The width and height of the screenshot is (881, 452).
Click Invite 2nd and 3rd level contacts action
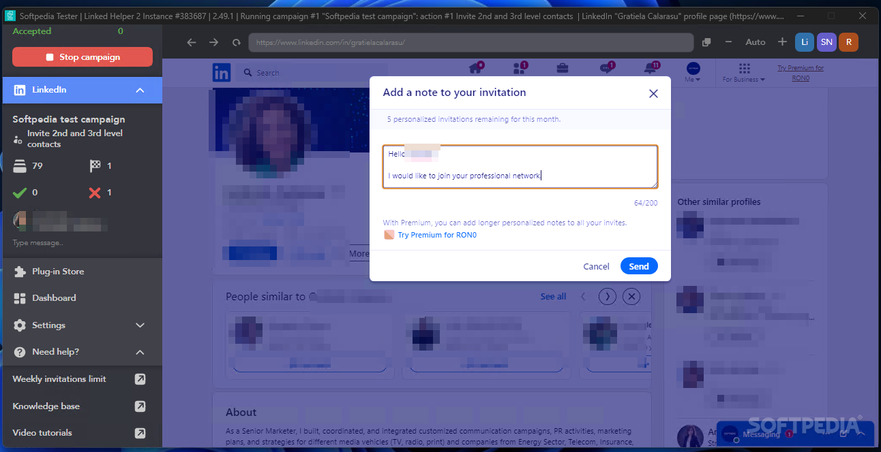(75, 139)
